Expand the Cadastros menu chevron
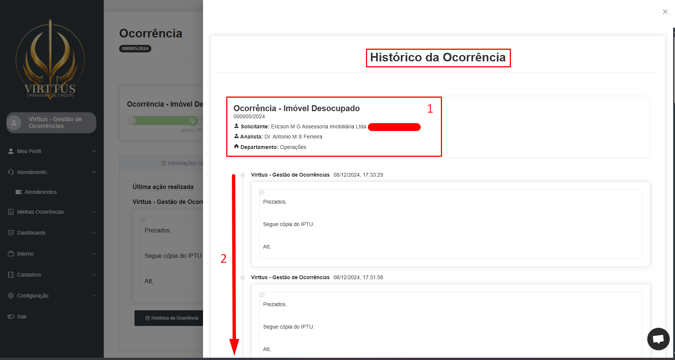Image resolution: width=675 pixels, height=360 pixels. click(x=94, y=275)
